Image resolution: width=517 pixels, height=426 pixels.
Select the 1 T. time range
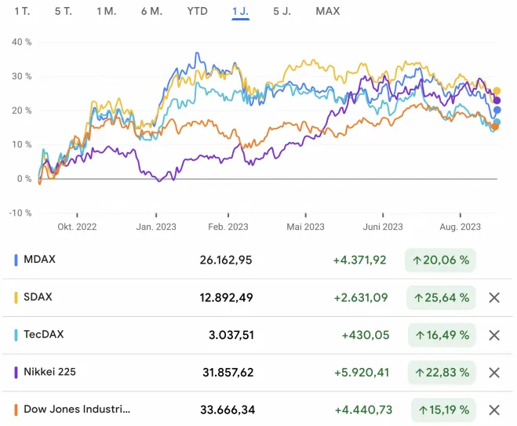click(22, 12)
